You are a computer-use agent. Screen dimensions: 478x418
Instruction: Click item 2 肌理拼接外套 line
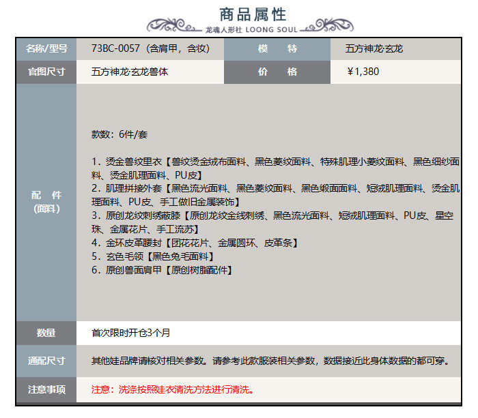tap(275, 195)
